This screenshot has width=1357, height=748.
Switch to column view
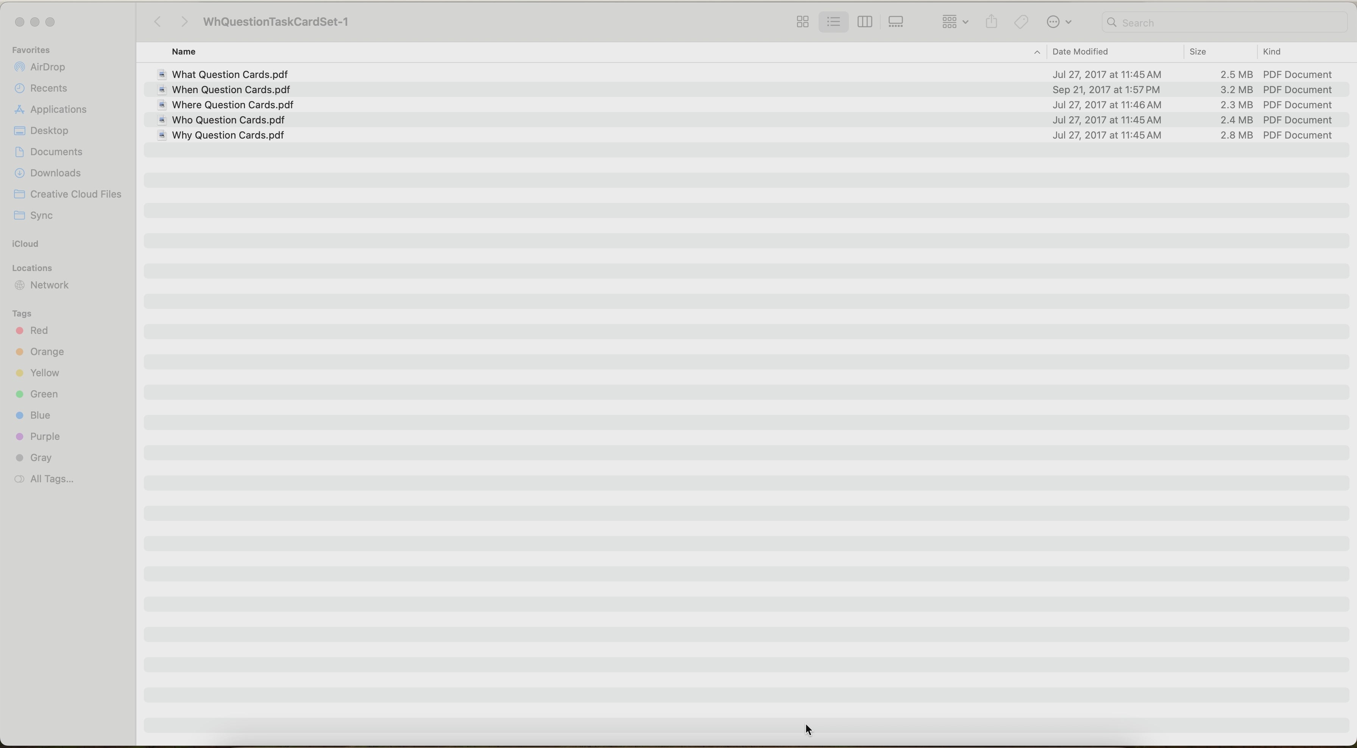click(864, 22)
